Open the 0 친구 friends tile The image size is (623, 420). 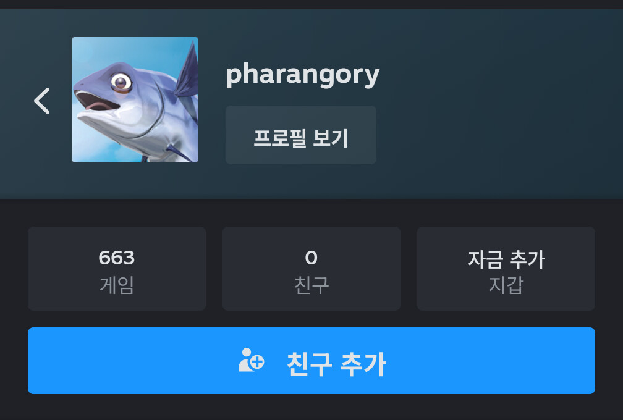click(x=311, y=269)
